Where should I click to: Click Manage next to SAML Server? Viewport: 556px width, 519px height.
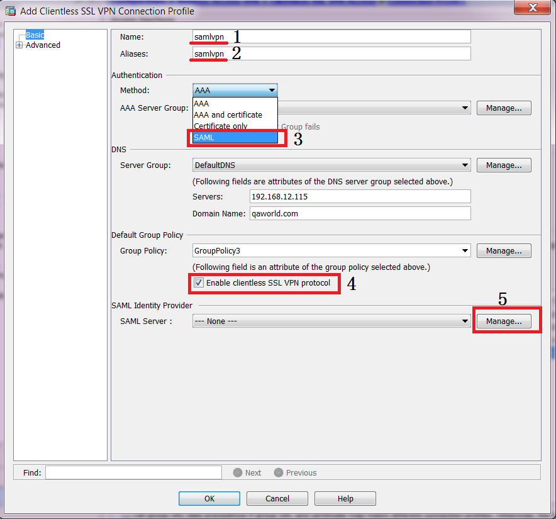(503, 321)
